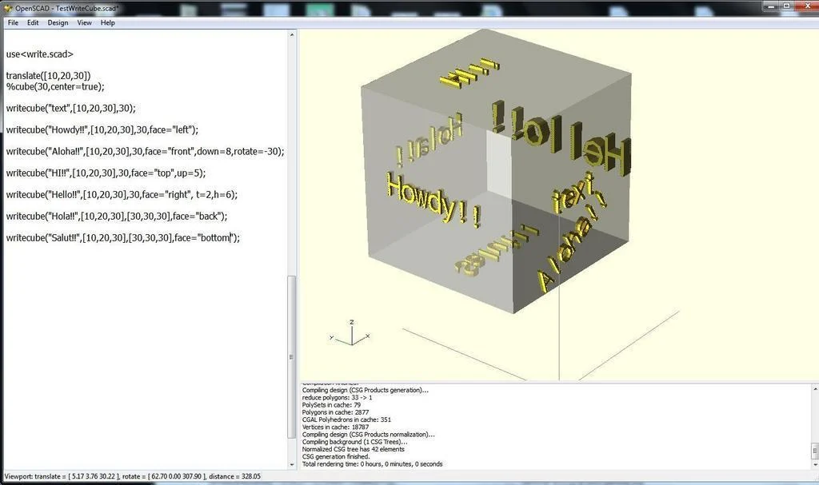Click the console scroll up arrow
The width and height of the screenshot is (819, 485).
tap(815, 389)
